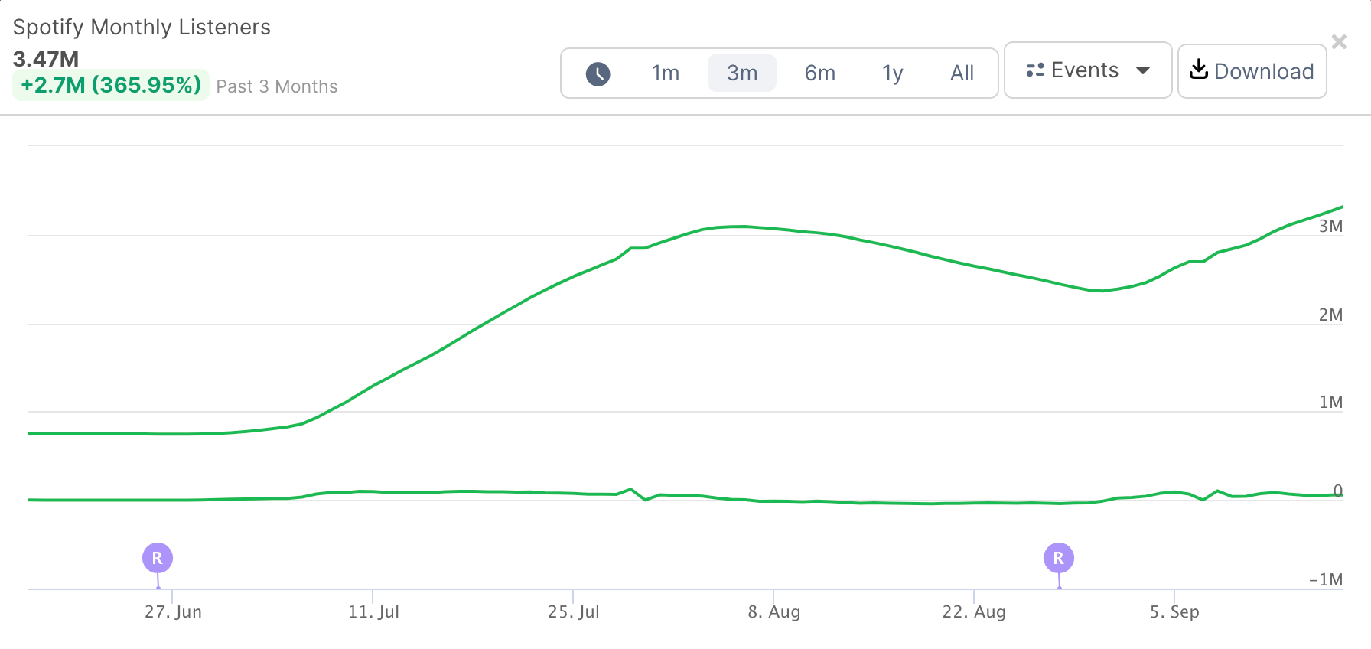Click the +2.7M (365.95%) change badge
Viewport: 1371px width, 649px height.
click(111, 85)
